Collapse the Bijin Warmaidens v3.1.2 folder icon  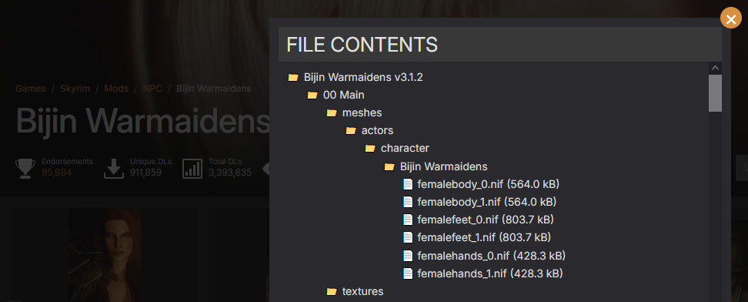click(x=293, y=77)
